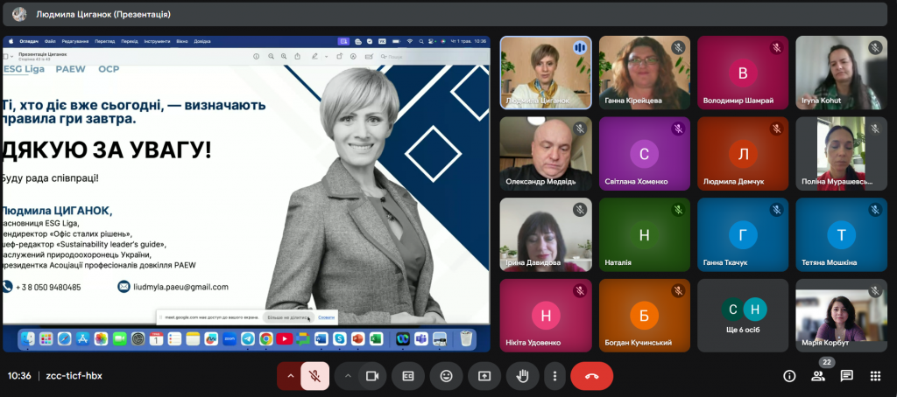Launch Zoom from the dock

[x=230, y=338]
